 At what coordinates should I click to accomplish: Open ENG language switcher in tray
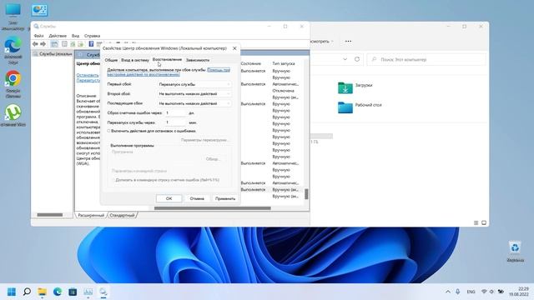pos(471,292)
